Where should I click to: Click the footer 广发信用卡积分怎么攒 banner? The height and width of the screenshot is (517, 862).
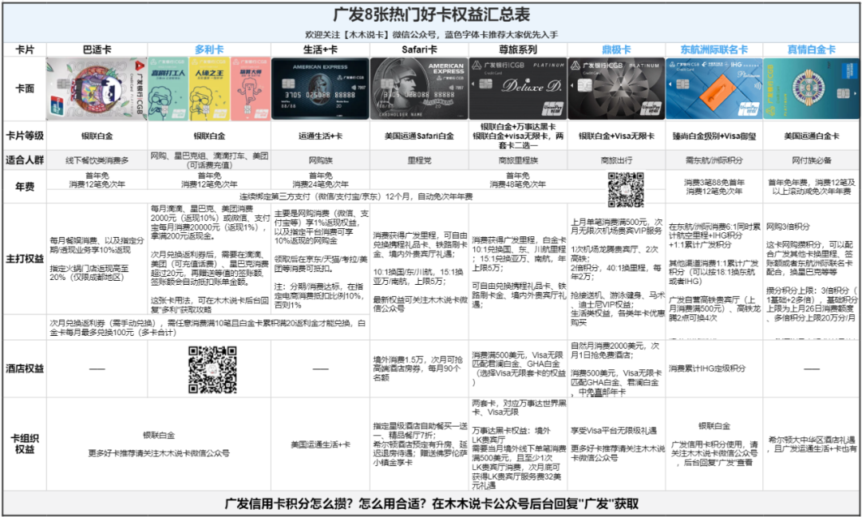pos(431,503)
